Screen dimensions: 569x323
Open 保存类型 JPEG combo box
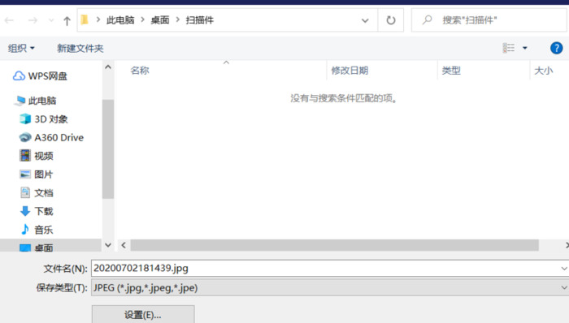point(330,288)
